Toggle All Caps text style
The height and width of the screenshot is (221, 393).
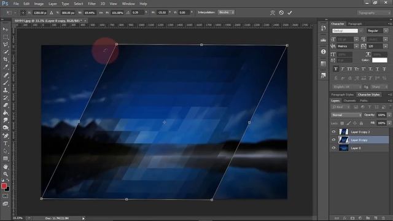(x=349, y=69)
